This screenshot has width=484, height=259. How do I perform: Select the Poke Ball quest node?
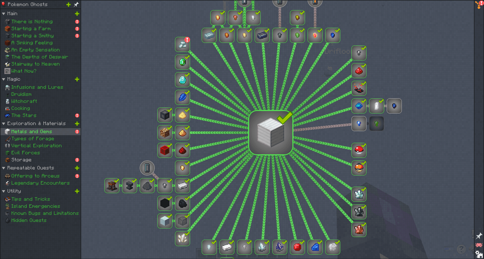click(x=359, y=150)
